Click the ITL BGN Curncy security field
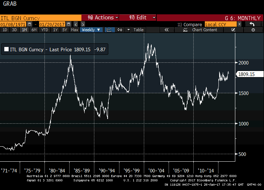Viewport: 264px width, 190px height. (41, 18)
